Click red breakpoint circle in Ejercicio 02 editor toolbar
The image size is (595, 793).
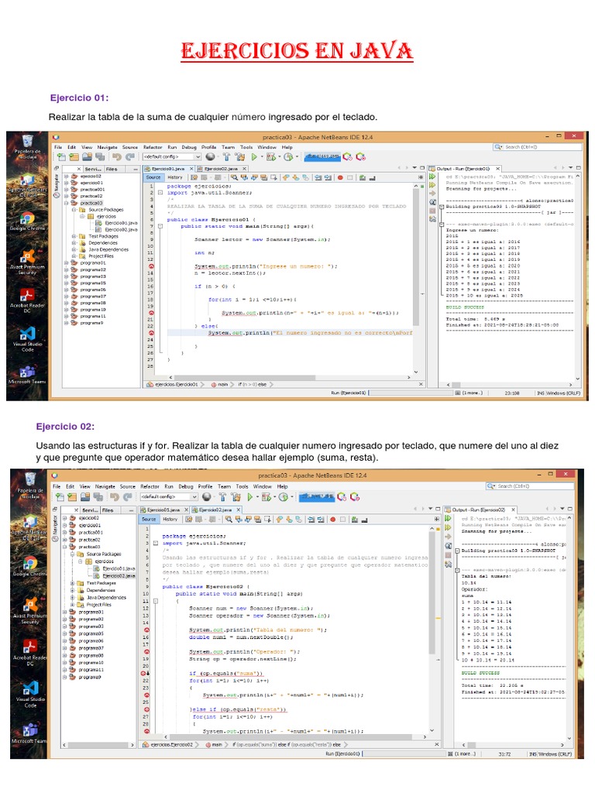tap(333, 520)
